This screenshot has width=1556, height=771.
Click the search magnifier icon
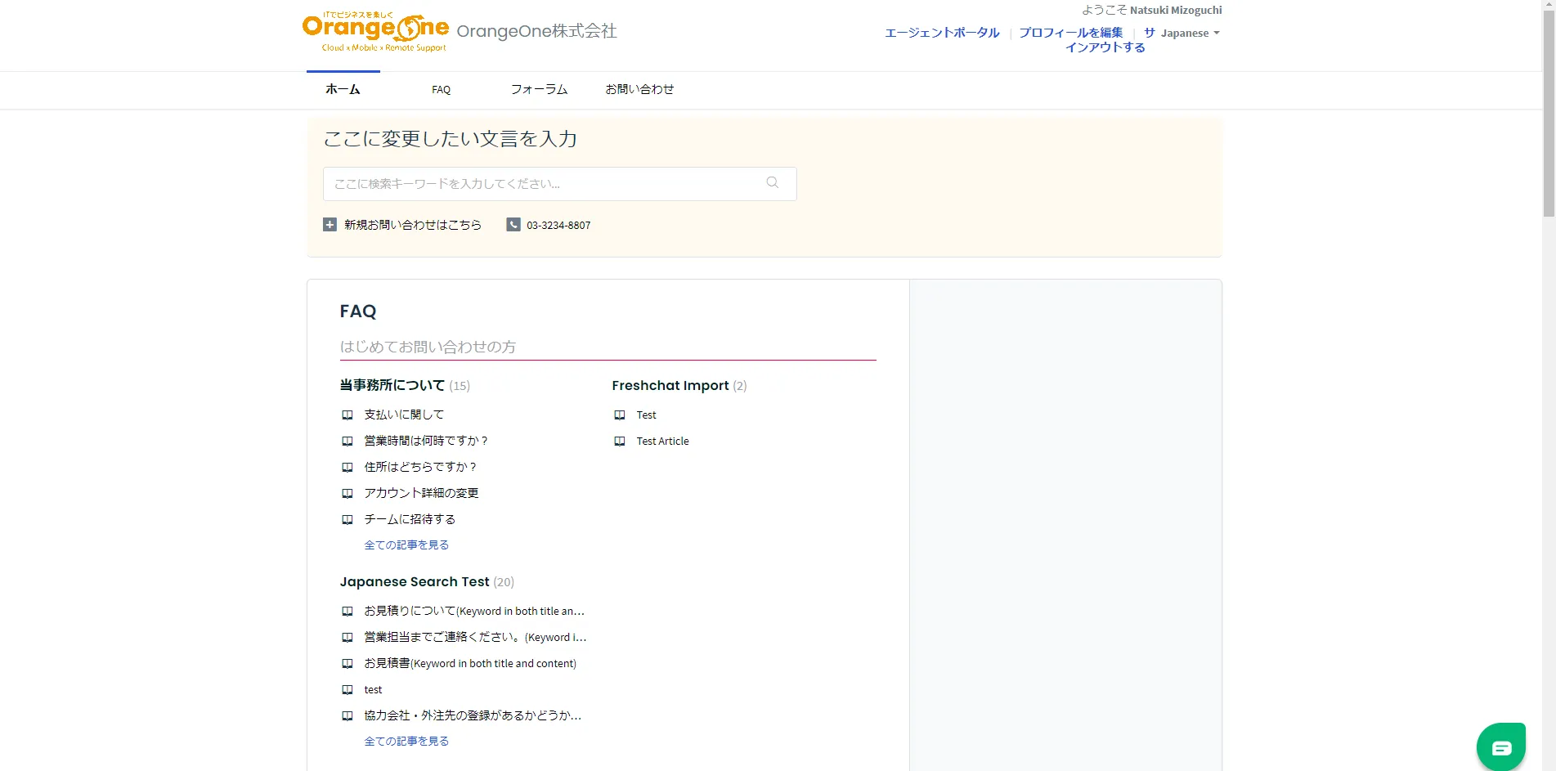coord(772,182)
